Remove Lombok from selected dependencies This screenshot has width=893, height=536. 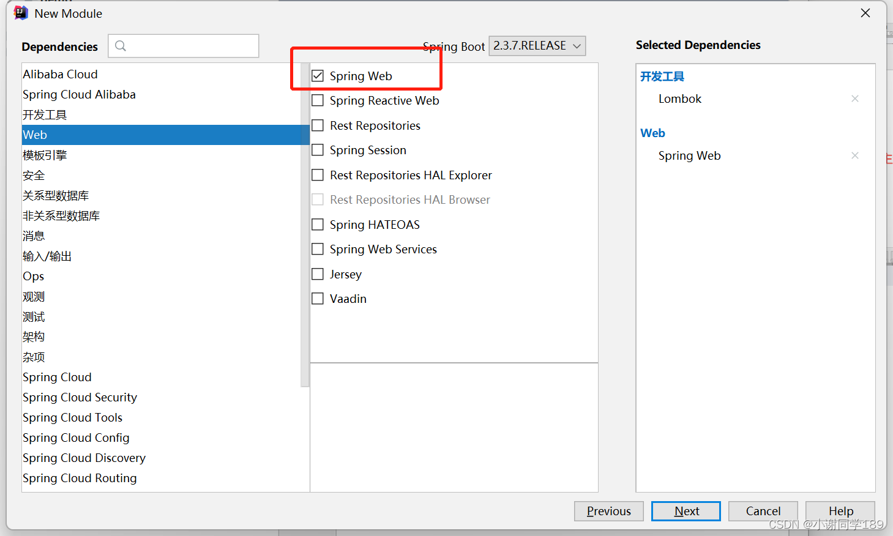click(x=855, y=99)
